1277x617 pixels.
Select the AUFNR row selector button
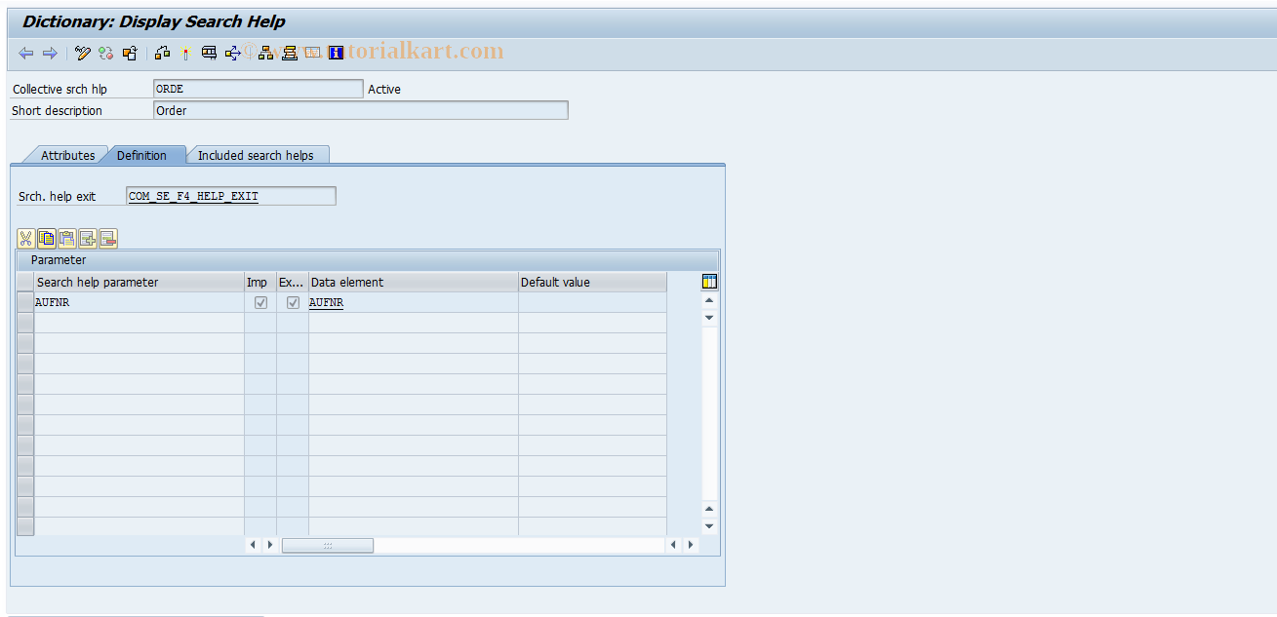pyautogui.click(x=25, y=303)
